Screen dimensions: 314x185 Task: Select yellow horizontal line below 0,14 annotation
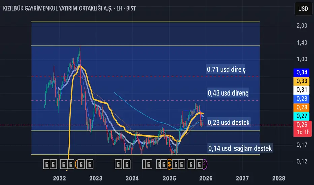[x=146, y=155]
